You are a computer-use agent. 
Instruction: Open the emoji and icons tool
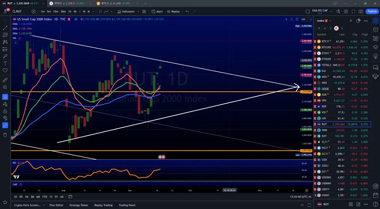pos(5,70)
